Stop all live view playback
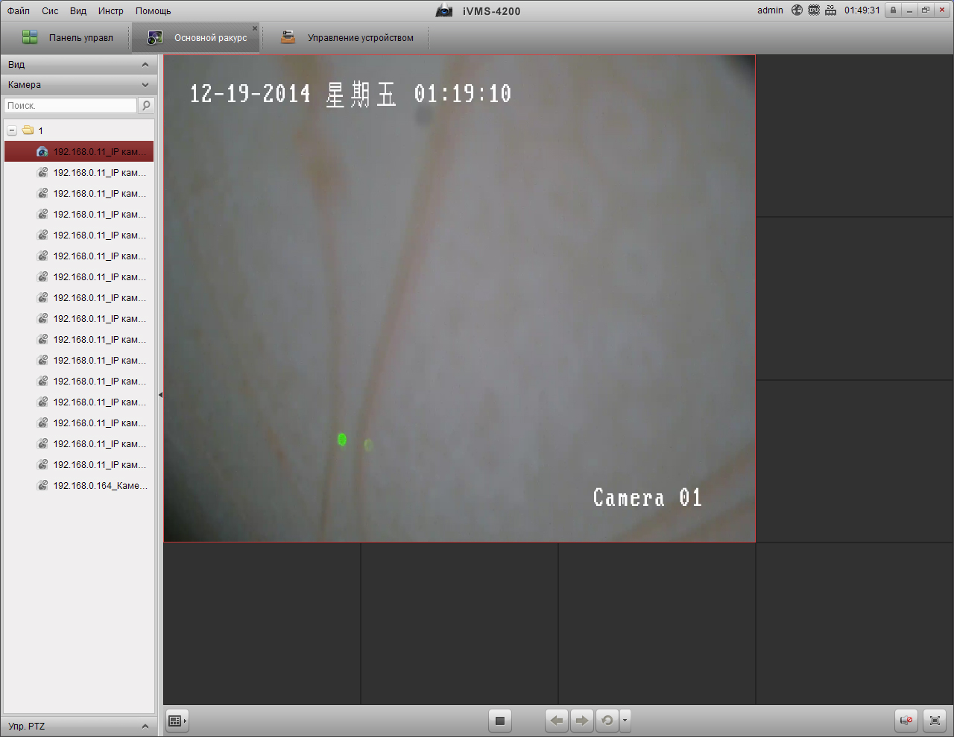The image size is (954, 737). coord(500,721)
